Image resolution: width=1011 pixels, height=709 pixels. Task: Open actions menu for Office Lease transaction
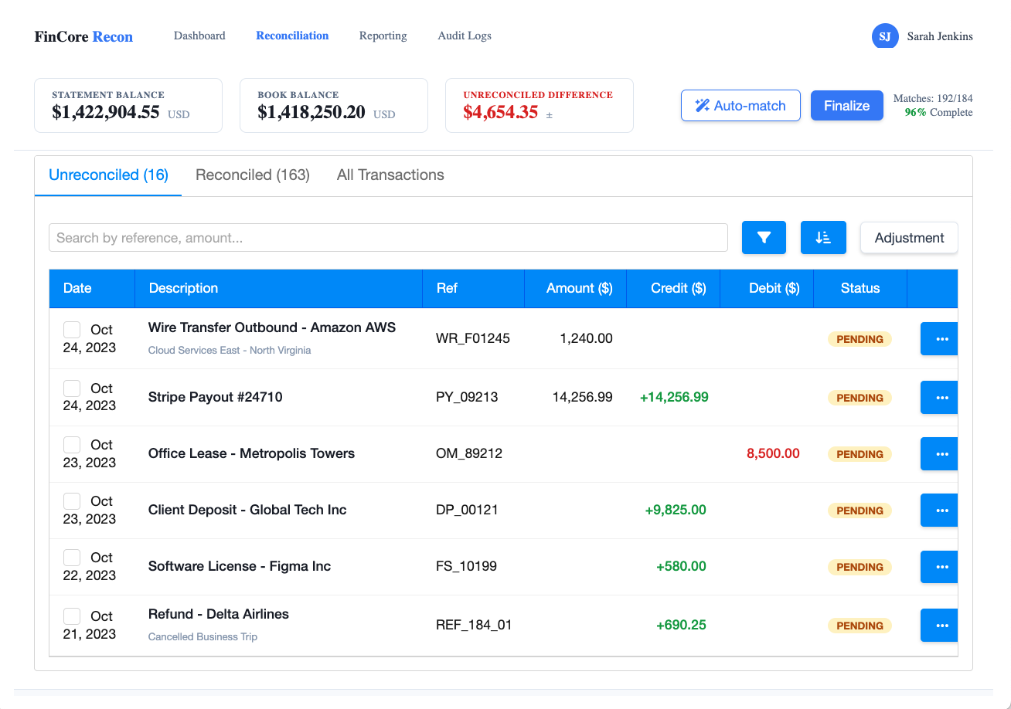pos(938,453)
